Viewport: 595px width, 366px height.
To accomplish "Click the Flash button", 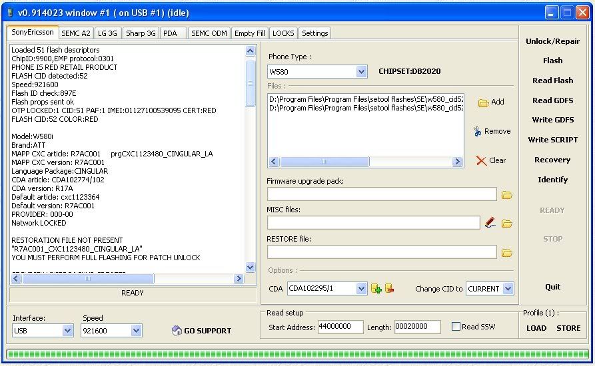I will click(552, 61).
